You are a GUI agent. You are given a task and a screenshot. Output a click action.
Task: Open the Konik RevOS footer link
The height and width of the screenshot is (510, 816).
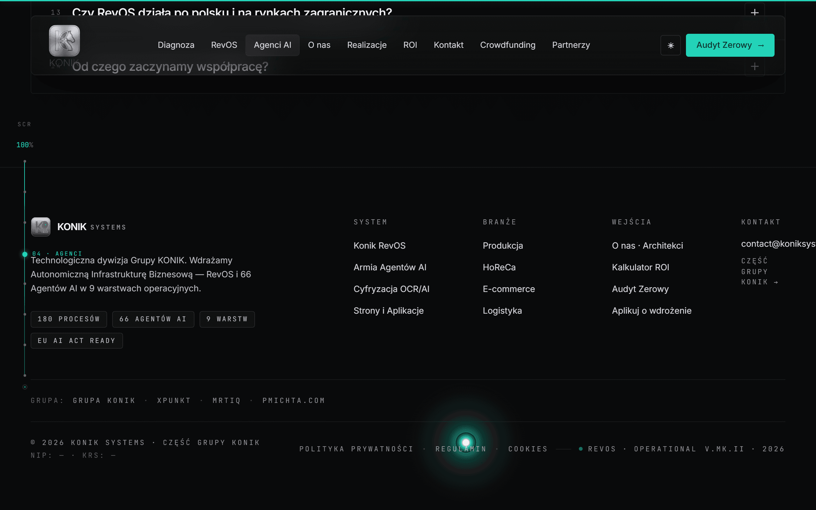pos(379,245)
